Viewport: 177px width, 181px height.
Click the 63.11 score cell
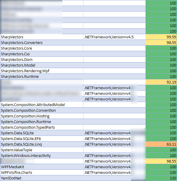click(161, 144)
